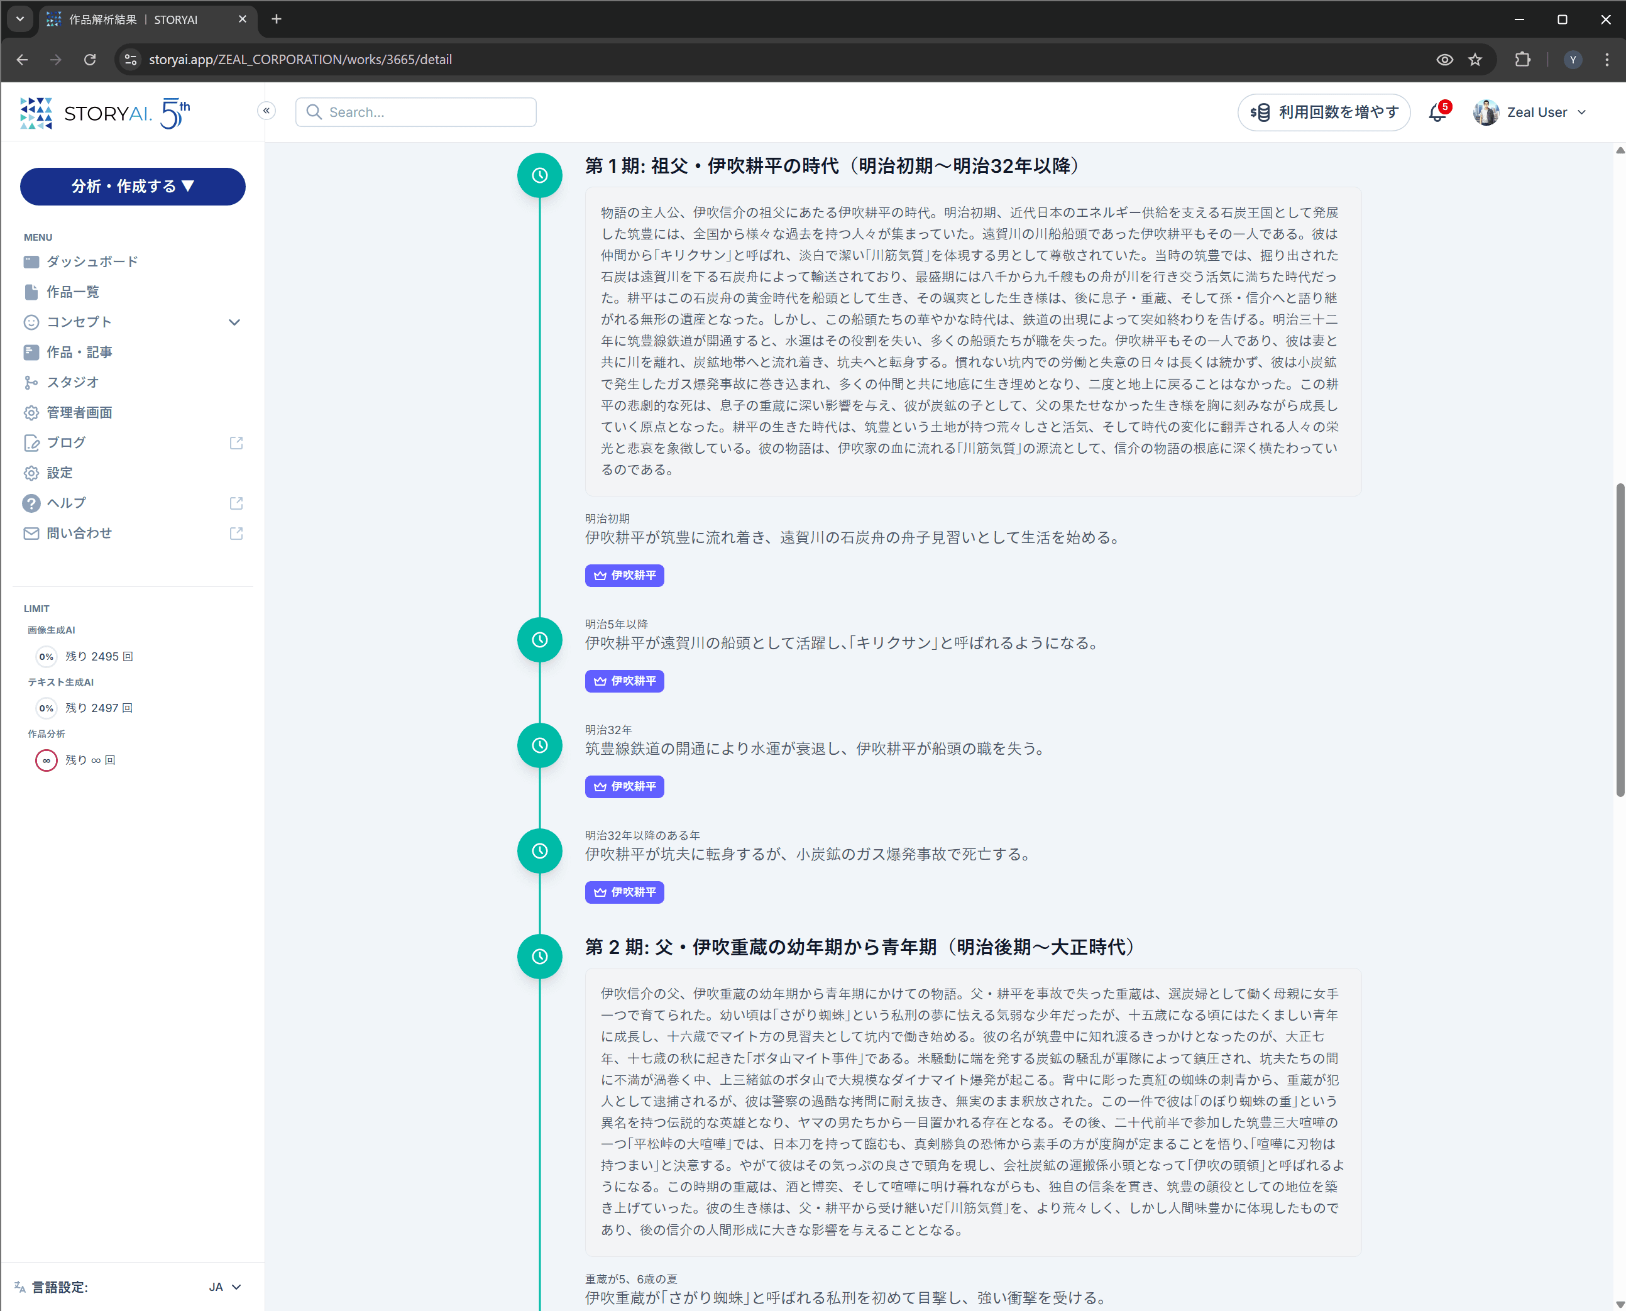The image size is (1626, 1311).
Task: Click the address bar URL
Action: [300, 60]
